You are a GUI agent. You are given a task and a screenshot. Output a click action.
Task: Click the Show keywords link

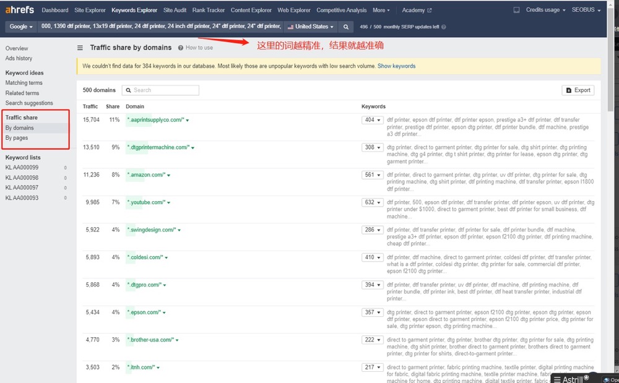click(x=396, y=66)
